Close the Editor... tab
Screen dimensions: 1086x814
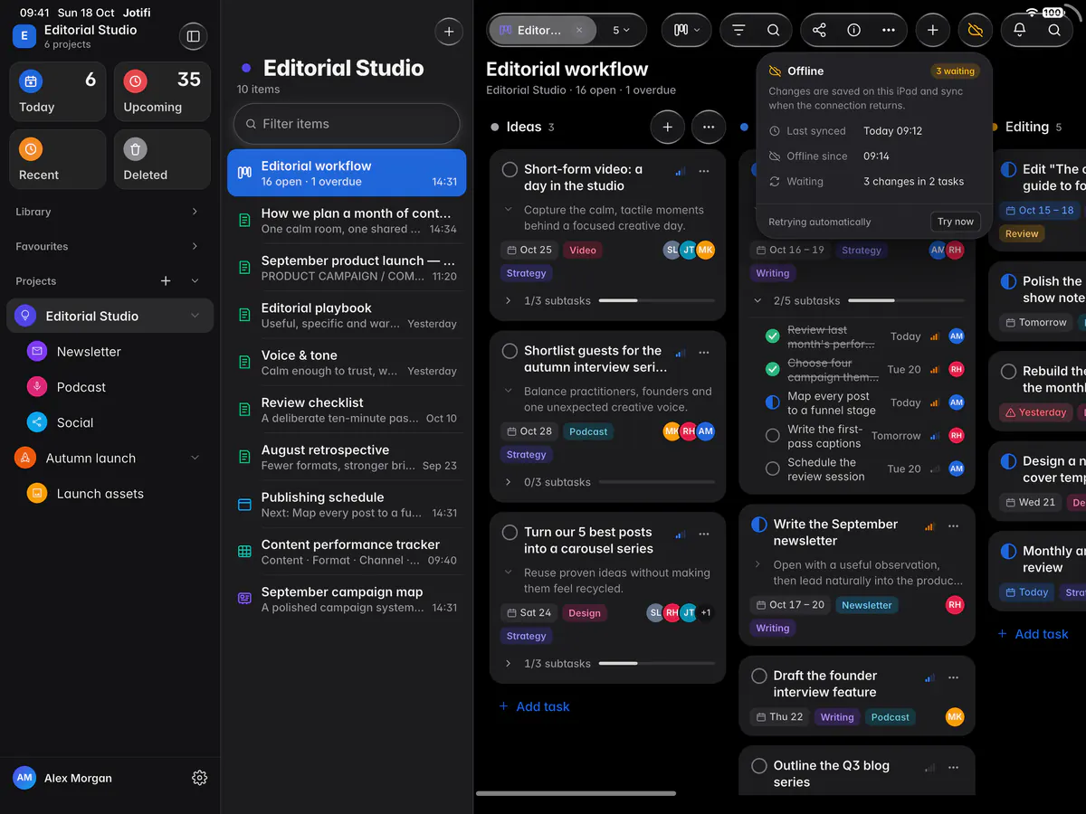(x=579, y=30)
